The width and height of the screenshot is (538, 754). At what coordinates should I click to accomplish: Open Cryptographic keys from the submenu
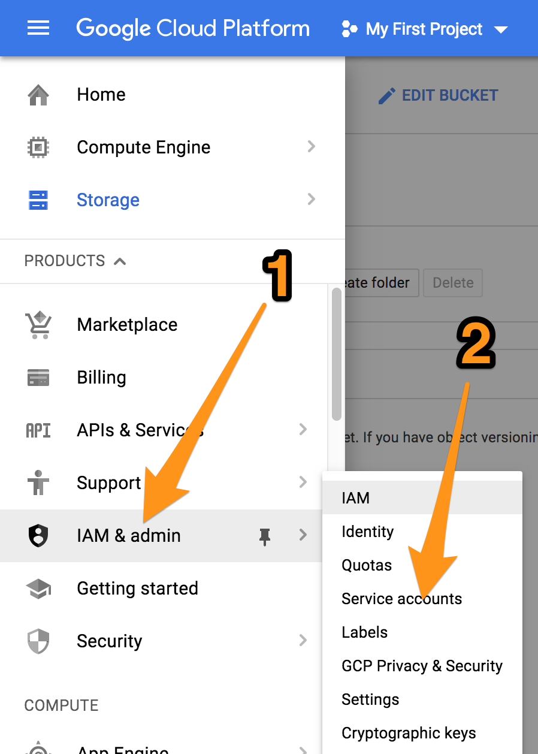tap(422, 733)
